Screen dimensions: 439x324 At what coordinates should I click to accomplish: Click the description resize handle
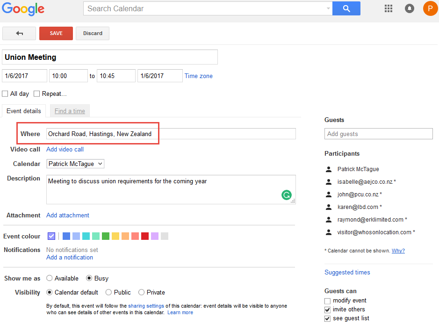coord(293,201)
